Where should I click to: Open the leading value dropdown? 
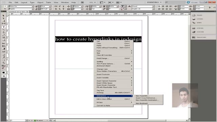(50, 9)
